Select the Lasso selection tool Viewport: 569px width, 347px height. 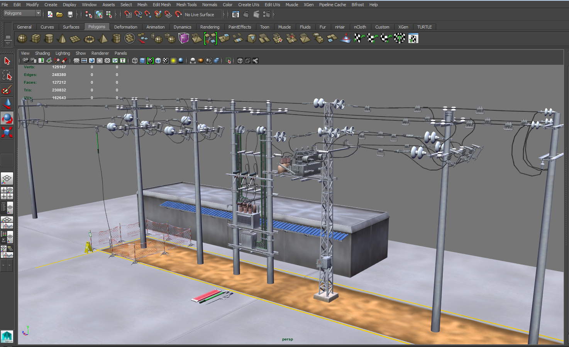(7, 75)
